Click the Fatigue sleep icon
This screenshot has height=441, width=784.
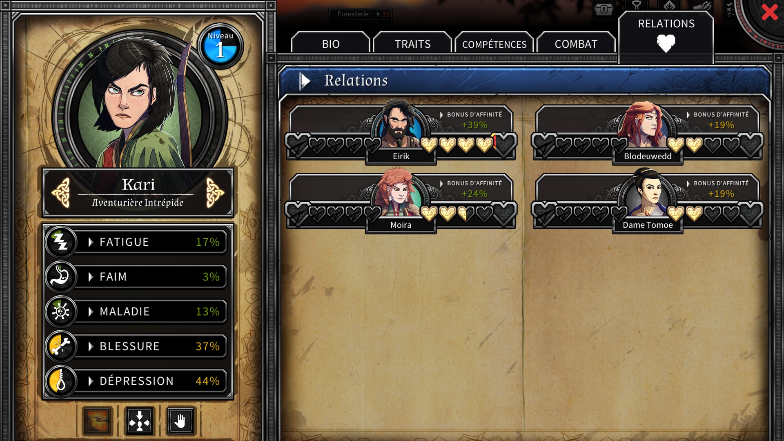click(x=61, y=242)
